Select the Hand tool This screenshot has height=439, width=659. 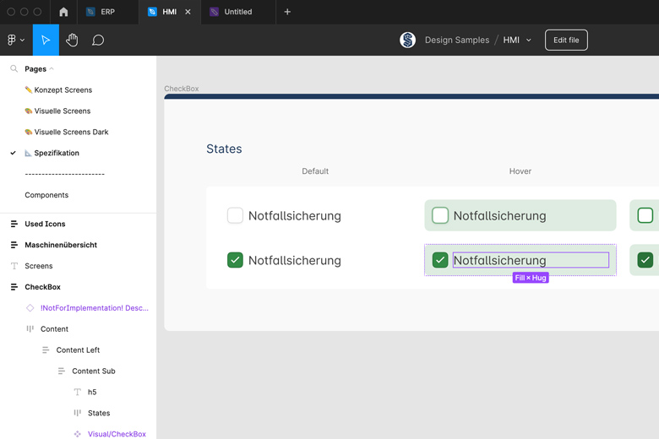[x=72, y=40]
